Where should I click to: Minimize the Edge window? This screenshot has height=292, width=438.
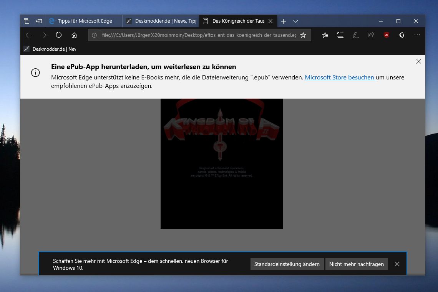(x=381, y=21)
